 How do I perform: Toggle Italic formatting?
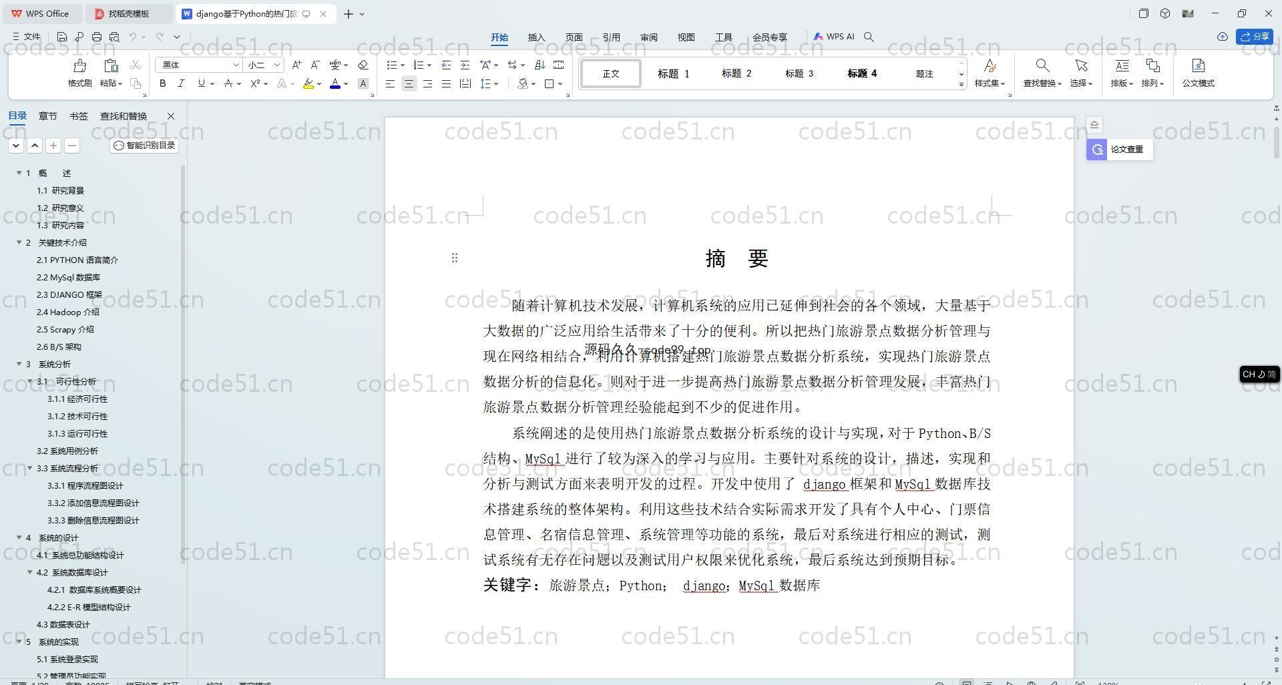pyautogui.click(x=181, y=83)
